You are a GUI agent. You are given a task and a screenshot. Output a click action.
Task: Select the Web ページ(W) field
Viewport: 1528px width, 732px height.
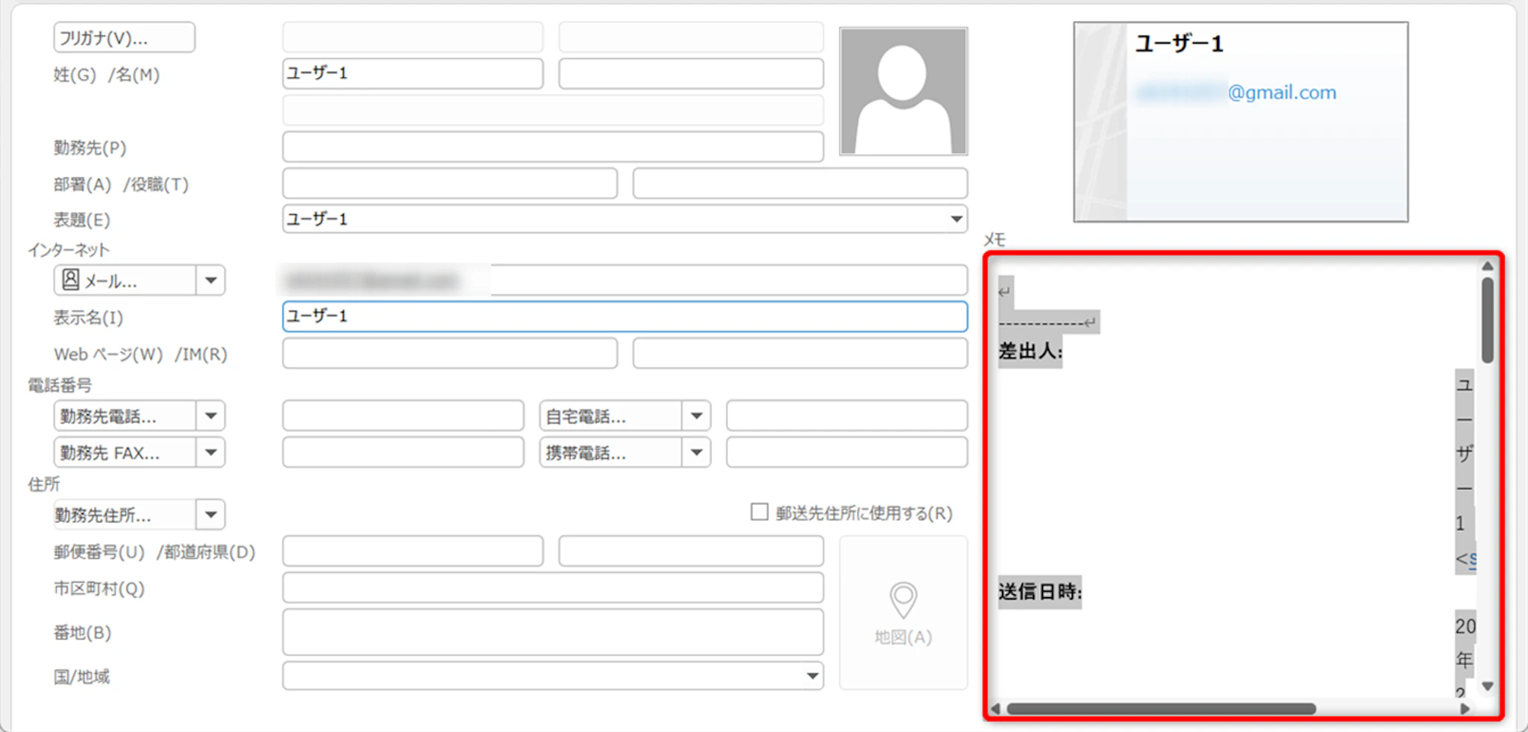coord(450,353)
